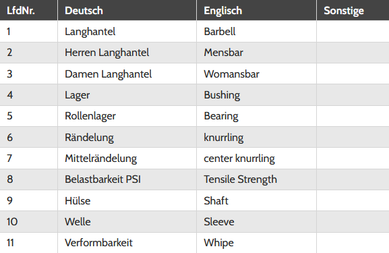
Task: Click the Herren Langhantel entry
Action: click(x=107, y=53)
